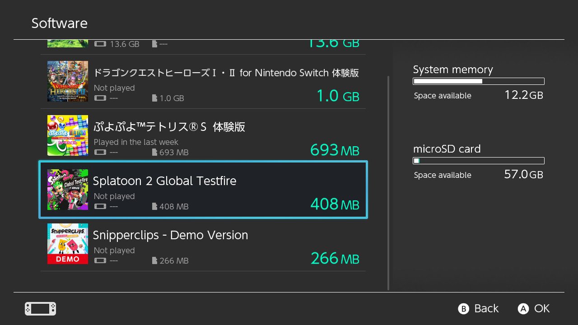Click the controller icon at bottom left

pos(41,309)
